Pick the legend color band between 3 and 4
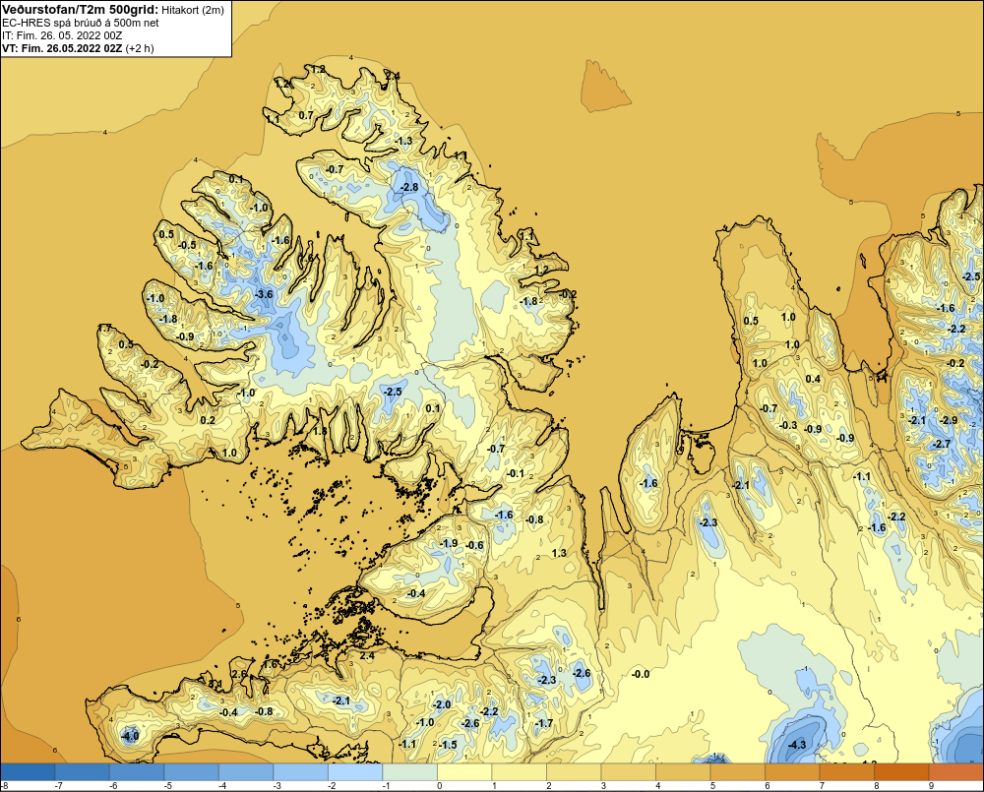This screenshot has height=792, width=984. (628, 771)
